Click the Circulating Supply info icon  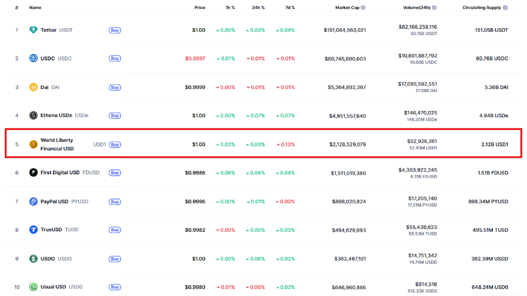[x=505, y=7]
